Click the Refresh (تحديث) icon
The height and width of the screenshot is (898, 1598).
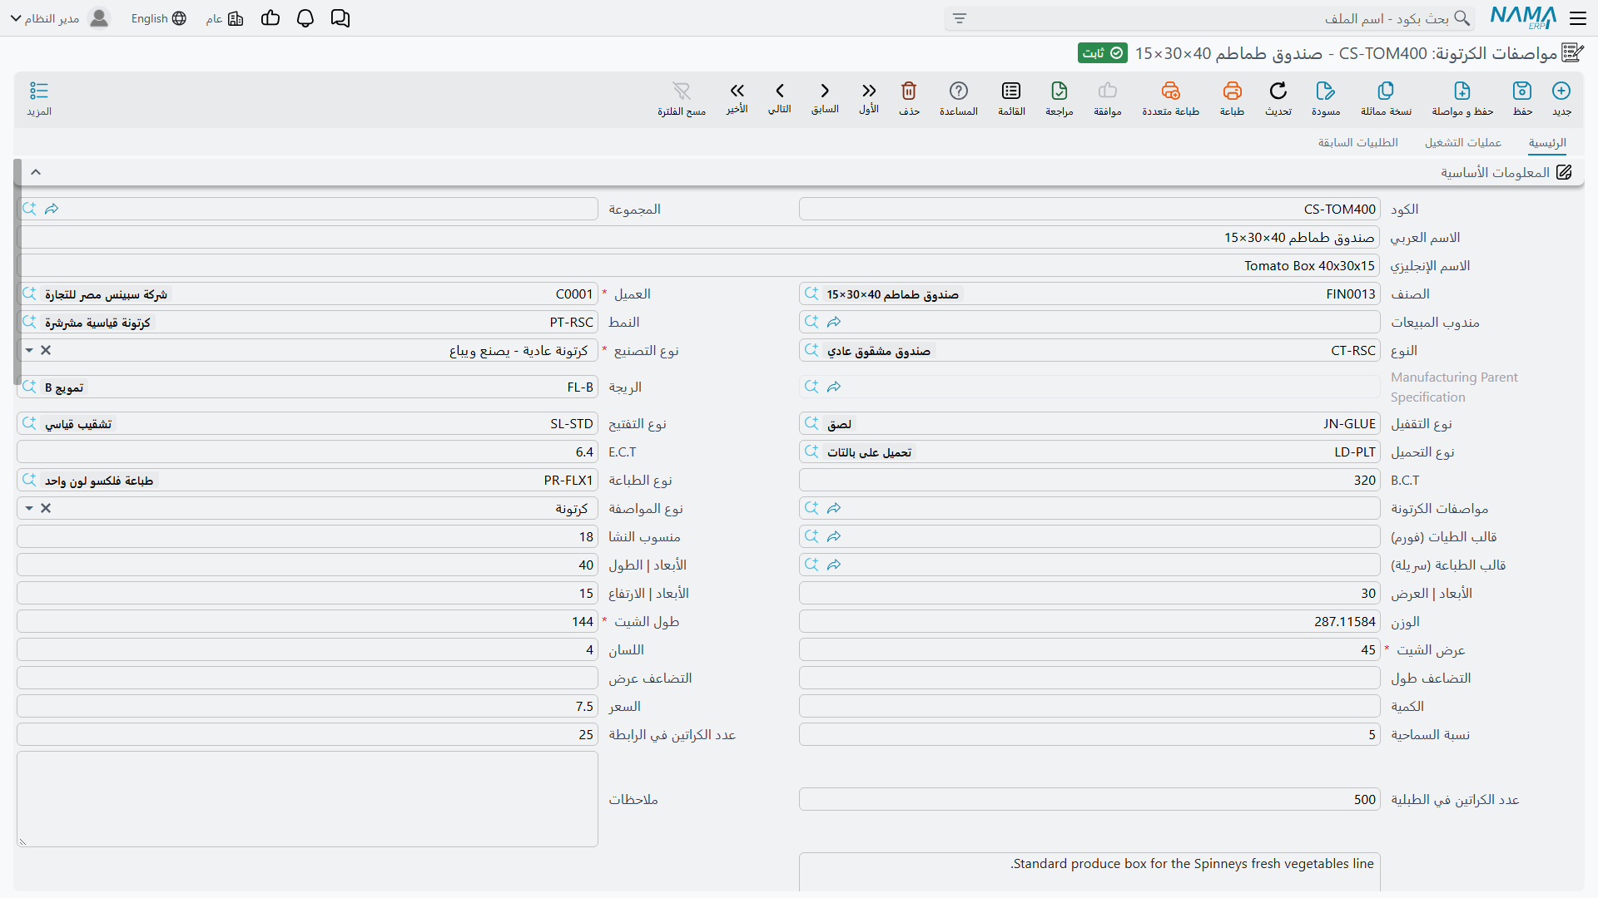point(1278,91)
